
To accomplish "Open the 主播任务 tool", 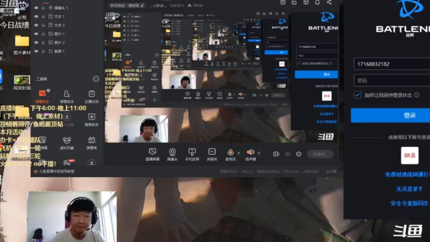I will point(91,97).
